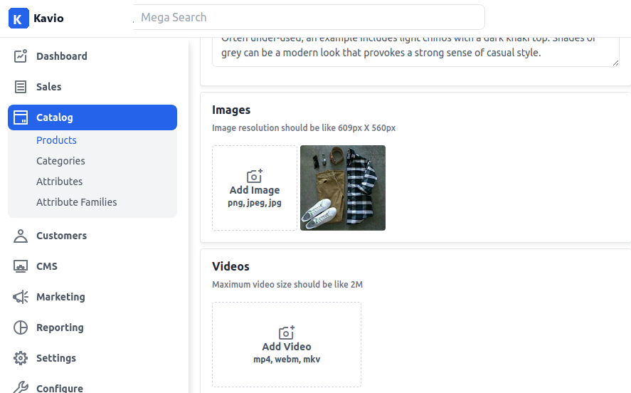Click the Customers person icon
631x393 pixels.
pyautogui.click(x=21, y=236)
